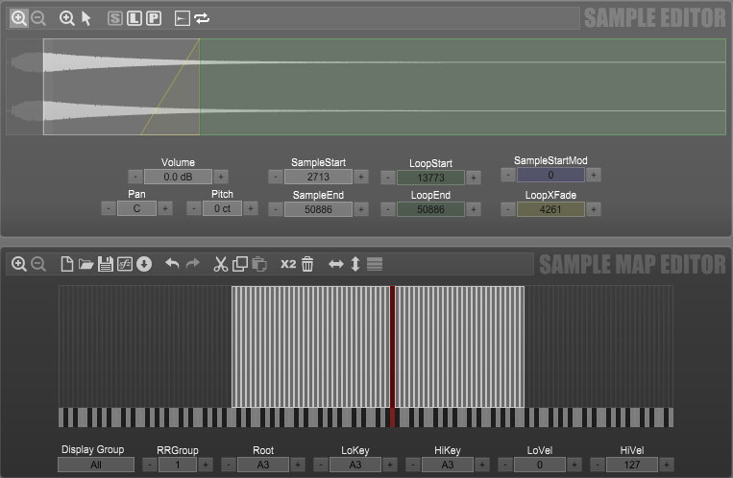Screen dimensions: 733x478
Task: Decrease LoopStart with the minus button
Action: pos(387,178)
